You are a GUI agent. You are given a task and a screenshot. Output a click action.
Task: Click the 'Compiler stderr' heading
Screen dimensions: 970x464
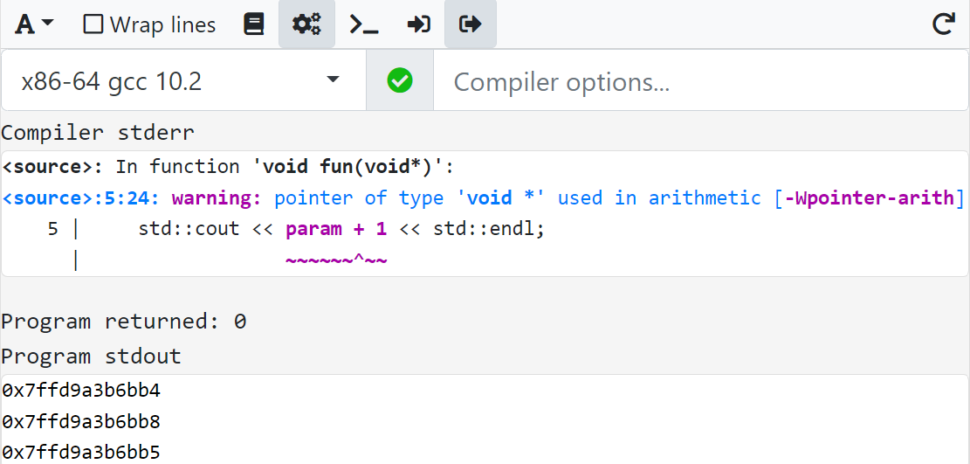(x=98, y=133)
